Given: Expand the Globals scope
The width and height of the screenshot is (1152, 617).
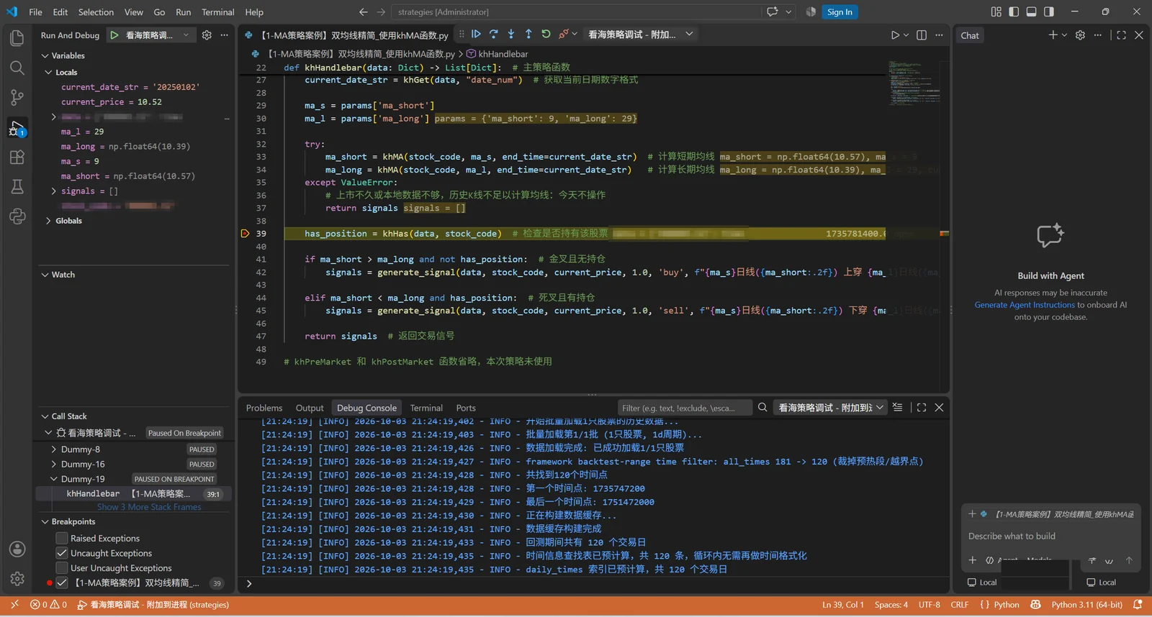Looking at the screenshot, I should pyautogui.click(x=49, y=221).
